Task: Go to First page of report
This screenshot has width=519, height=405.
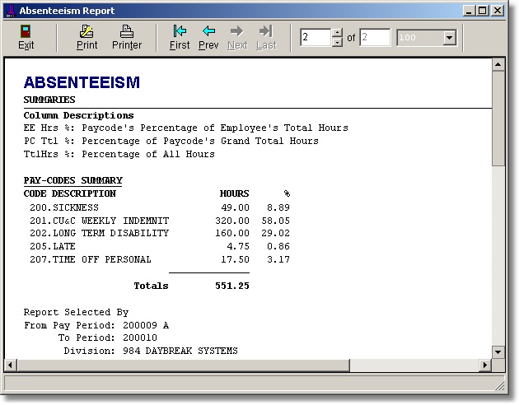Action: click(180, 37)
